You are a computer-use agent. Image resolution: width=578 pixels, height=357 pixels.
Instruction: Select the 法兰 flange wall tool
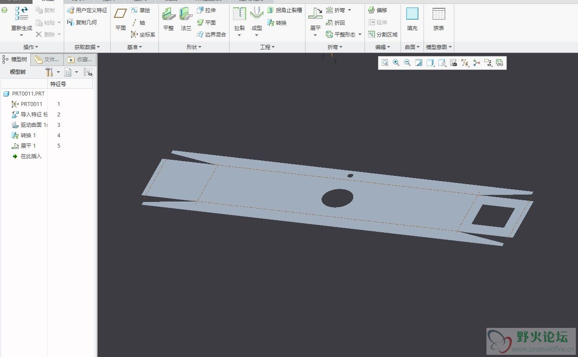[x=186, y=19]
